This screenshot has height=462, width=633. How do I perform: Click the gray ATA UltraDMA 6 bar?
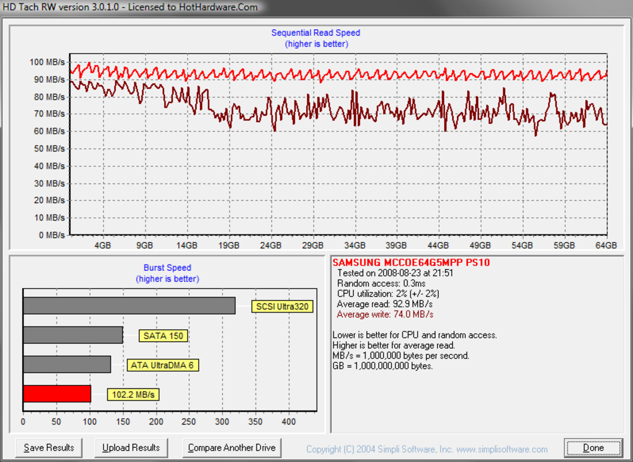[x=67, y=364]
